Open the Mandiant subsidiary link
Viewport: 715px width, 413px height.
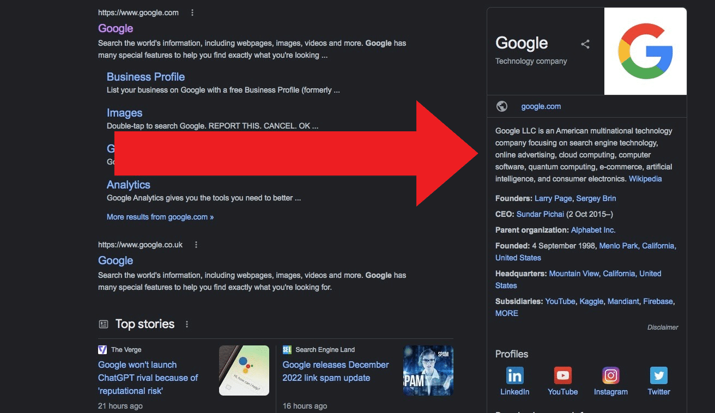623,301
